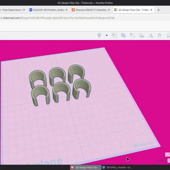Click the Firefox icon in the taskbar
The width and height of the screenshot is (170, 170).
coord(72,167)
